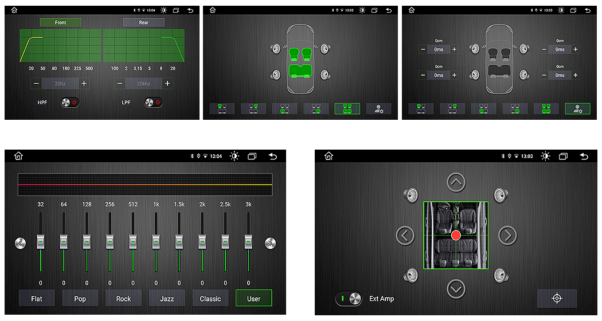Click the front-left 0ms delay value
The width and height of the screenshot is (602, 321).
[439, 49]
